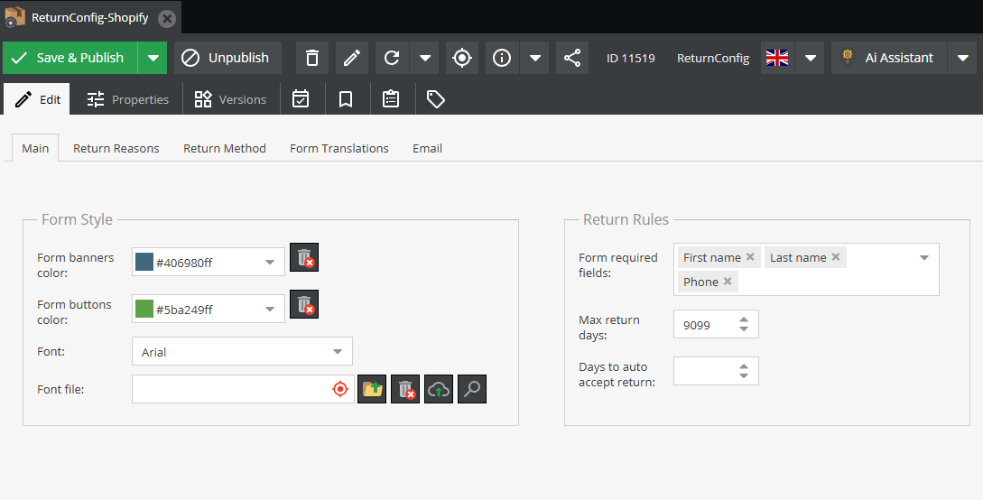Open the Font dropdown showing Arial
Viewport: 983px width, 500px height.
pyautogui.click(x=242, y=352)
